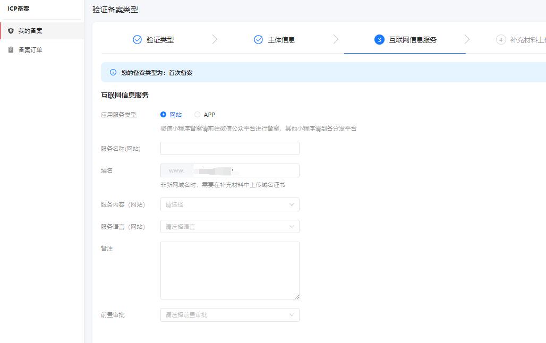Image resolution: width=546 pixels, height=343 pixels.
Task: Click the 域名 input field
Action: pos(246,170)
